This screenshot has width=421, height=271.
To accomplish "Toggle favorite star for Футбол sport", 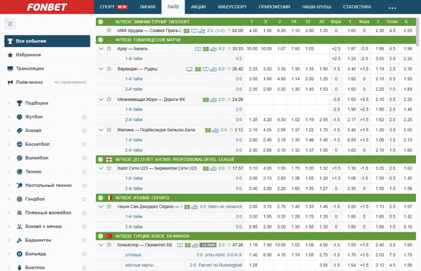I will [x=84, y=117].
